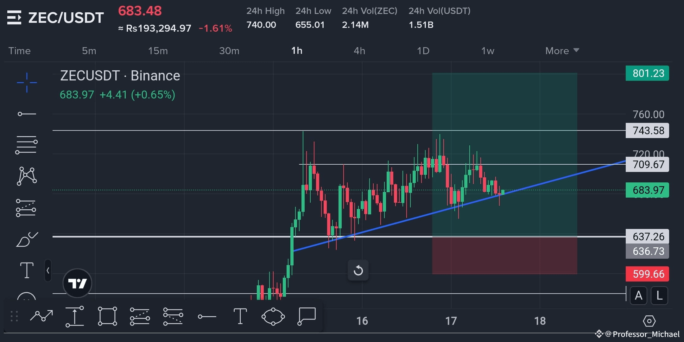Click the 801.23 take-profit price label

tap(647, 73)
